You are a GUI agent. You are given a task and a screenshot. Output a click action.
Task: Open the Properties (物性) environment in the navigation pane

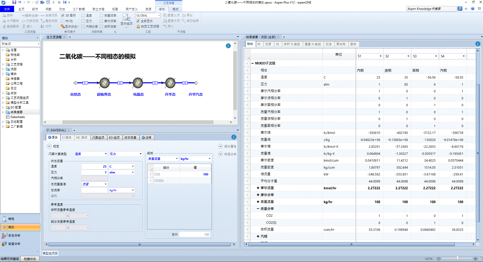click(20, 219)
